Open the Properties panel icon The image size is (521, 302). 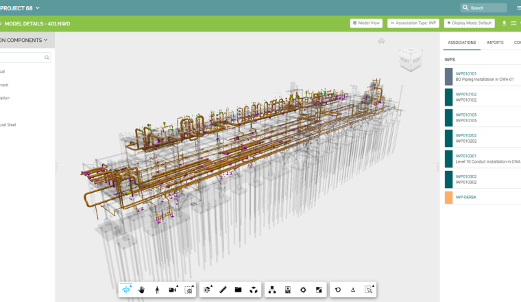point(288,290)
